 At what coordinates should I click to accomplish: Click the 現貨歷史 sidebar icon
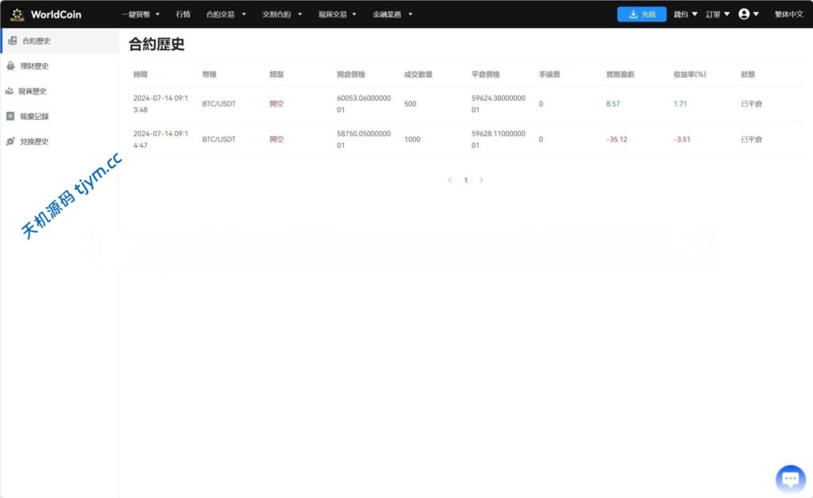10,91
